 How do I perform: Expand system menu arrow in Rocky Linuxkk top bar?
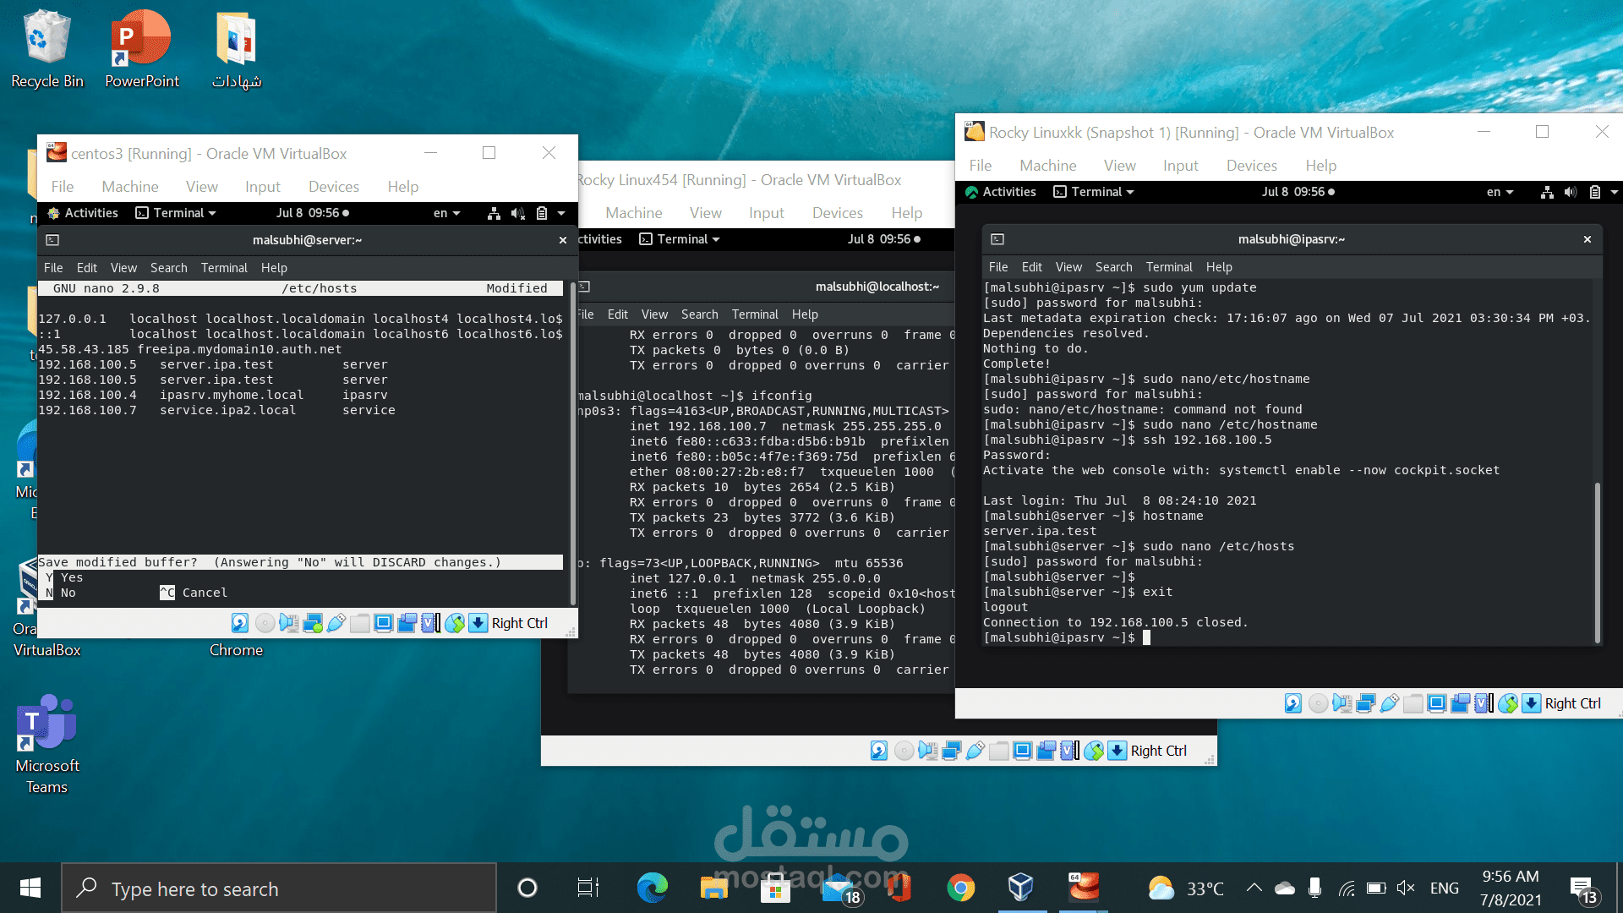(x=1615, y=192)
